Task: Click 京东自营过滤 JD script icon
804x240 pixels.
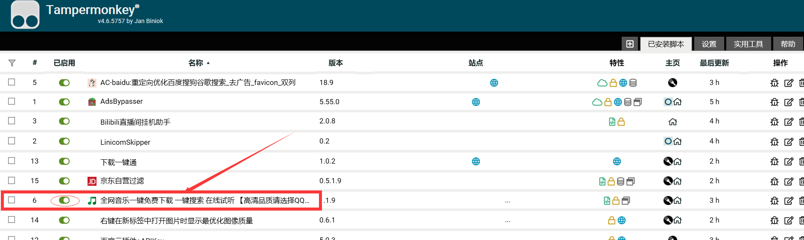Action: click(92, 181)
